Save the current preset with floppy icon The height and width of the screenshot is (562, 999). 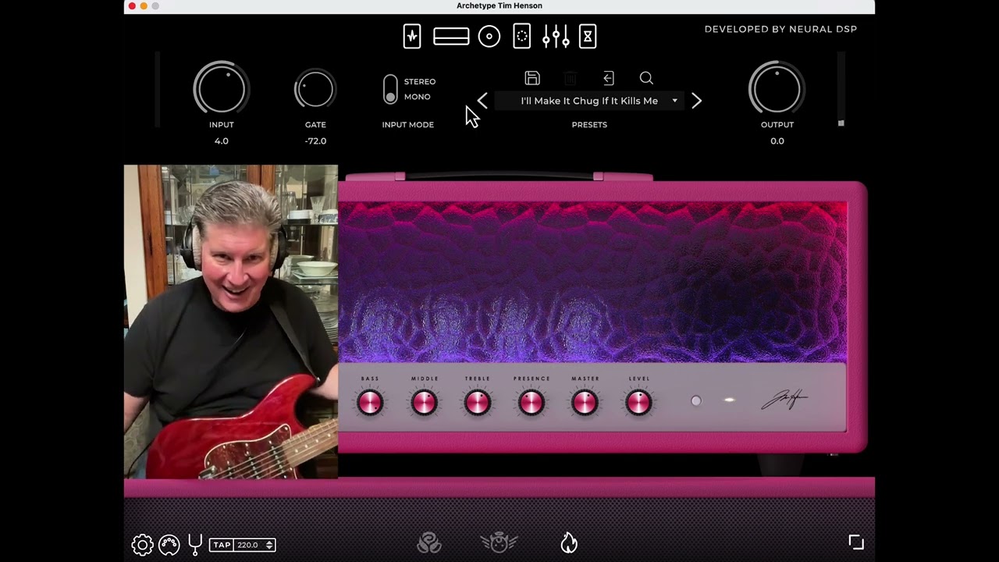[532, 78]
